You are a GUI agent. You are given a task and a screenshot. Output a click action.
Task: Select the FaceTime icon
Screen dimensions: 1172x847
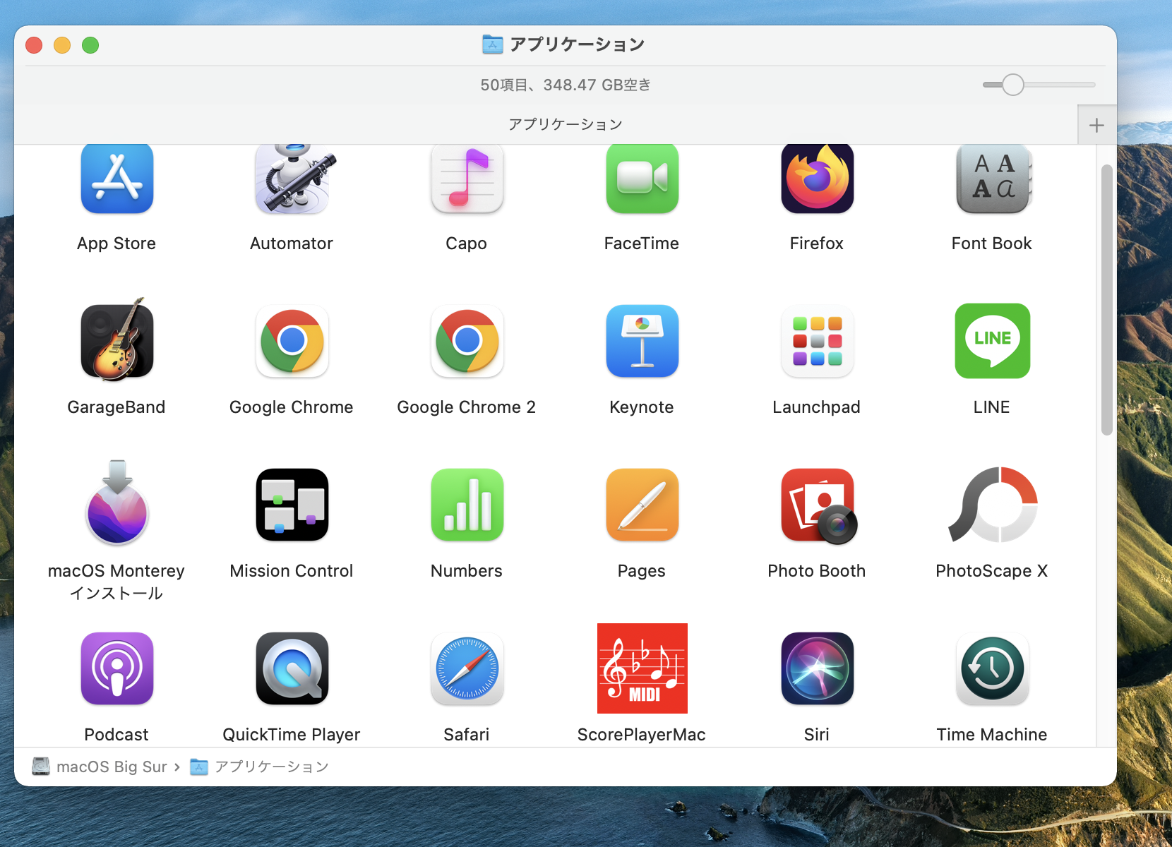pos(642,179)
